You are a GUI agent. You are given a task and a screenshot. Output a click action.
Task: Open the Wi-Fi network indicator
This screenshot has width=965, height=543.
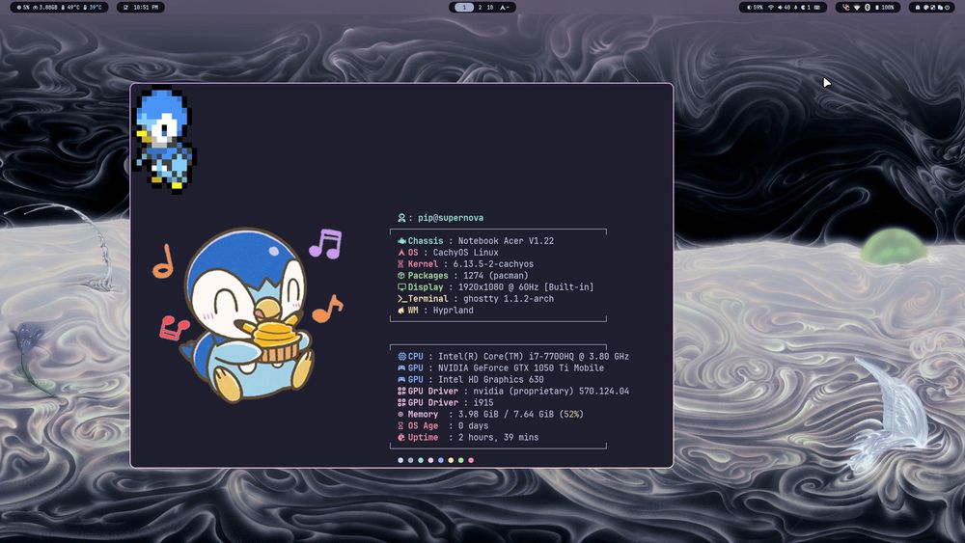click(x=770, y=8)
